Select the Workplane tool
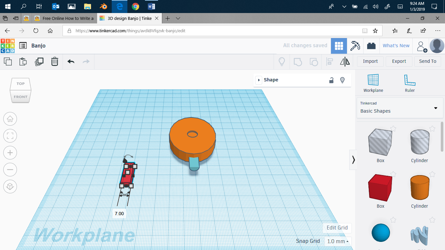This screenshot has height=250, width=445. [x=373, y=83]
